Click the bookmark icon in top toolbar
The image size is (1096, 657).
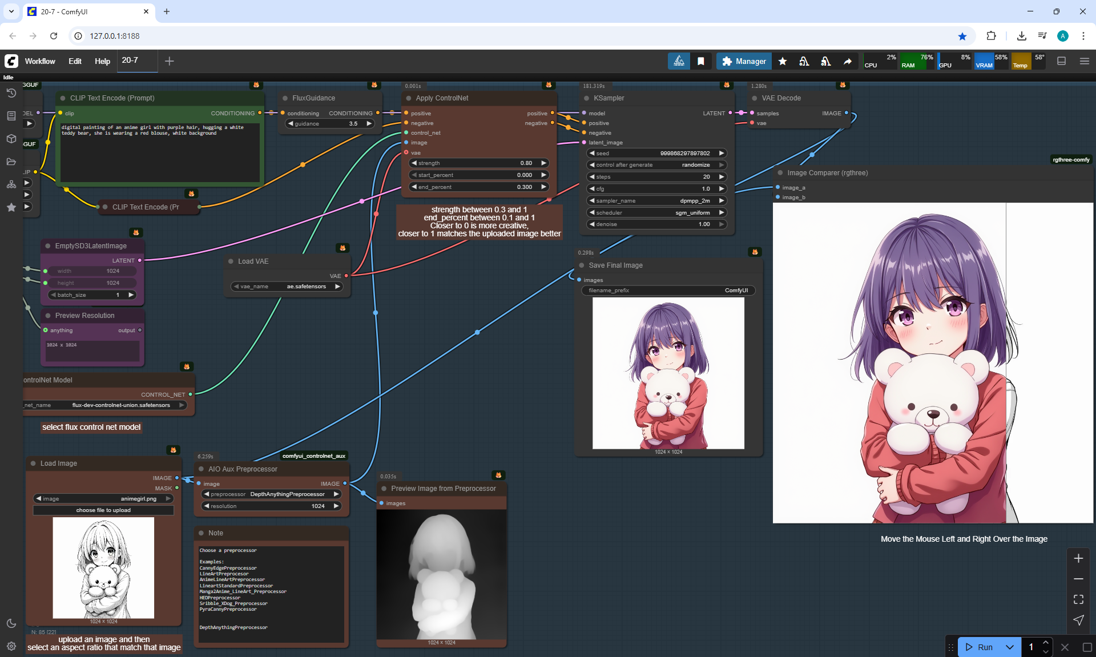[x=701, y=61]
